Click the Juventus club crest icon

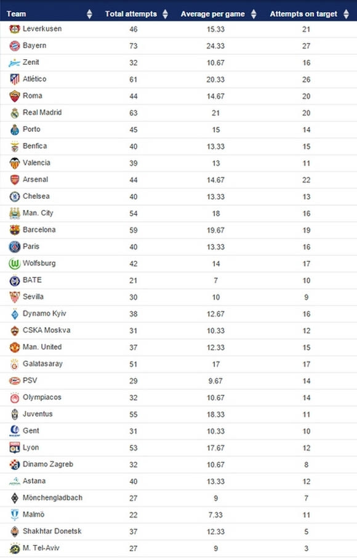[x=15, y=414]
